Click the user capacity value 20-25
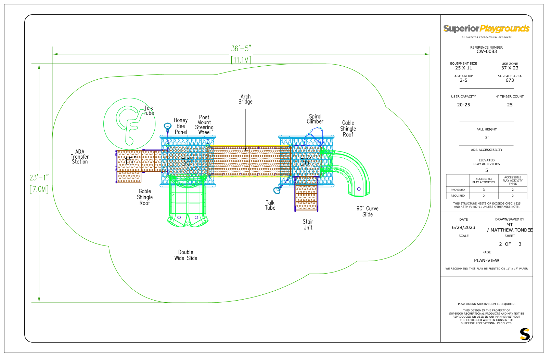 coord(463,105)
